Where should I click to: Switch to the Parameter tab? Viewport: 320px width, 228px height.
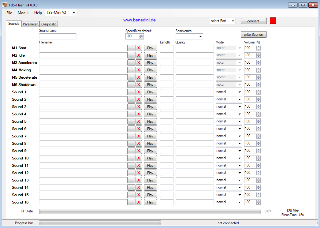pyautogui.click(x=30, y=24)
